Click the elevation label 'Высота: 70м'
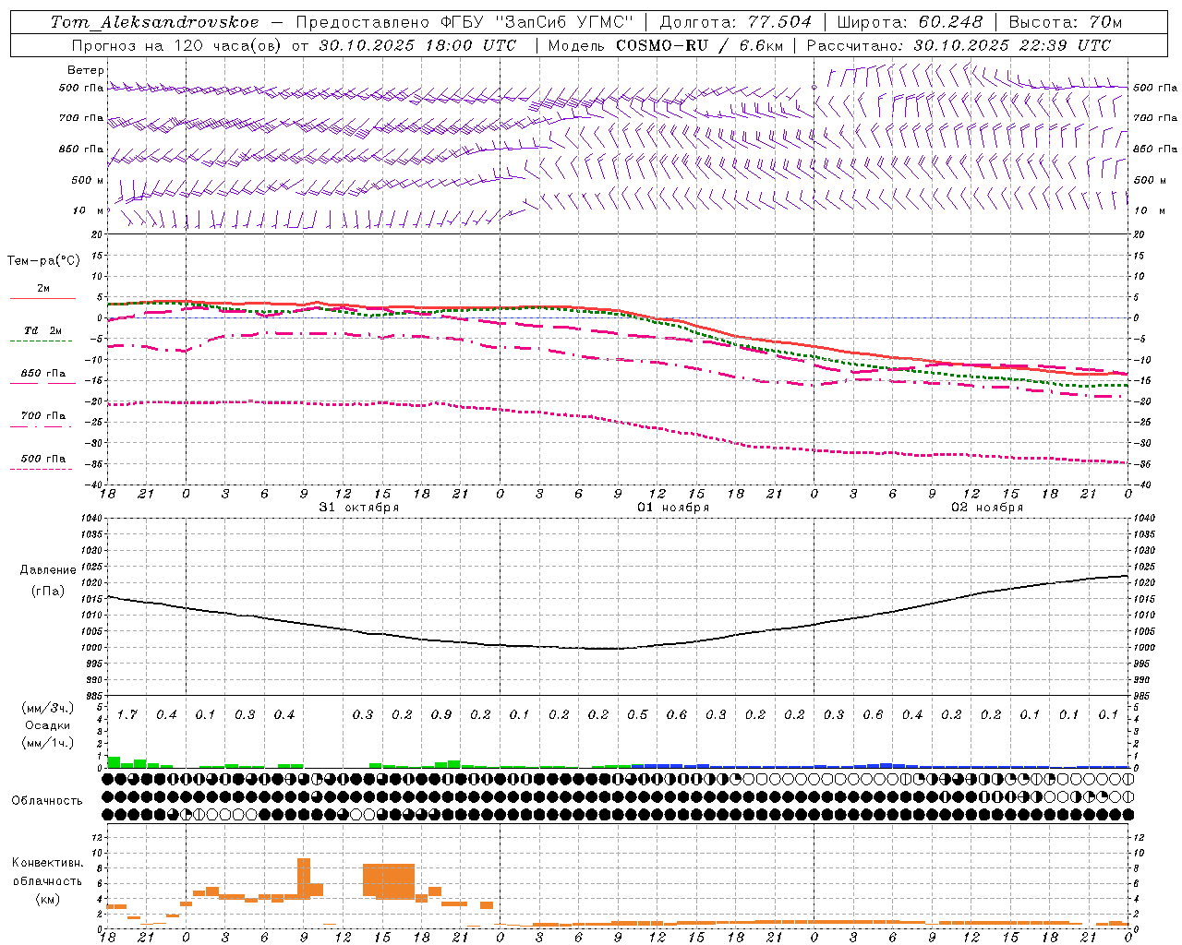The image size is (1182, 945). click(1066, 22)
